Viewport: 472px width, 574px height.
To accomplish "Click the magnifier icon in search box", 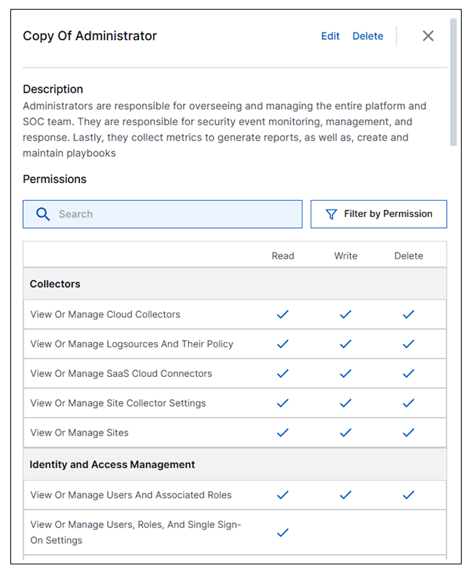I will (43, 214).
